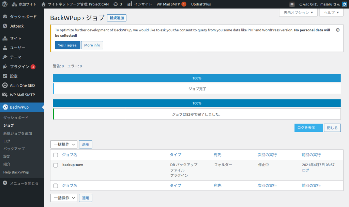The width and height of the screenshot is (349, 207).
Task: Click the WP Mail SMTP alert badge
Action: point(184,4)
